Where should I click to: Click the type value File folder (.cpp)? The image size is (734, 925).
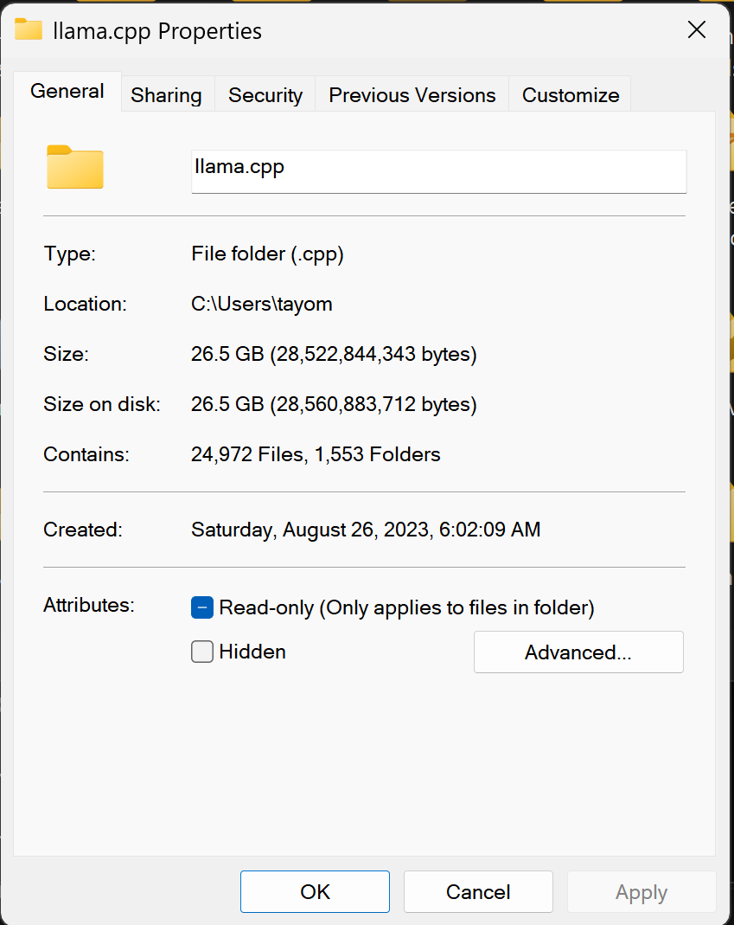click(x=267, y=254)
